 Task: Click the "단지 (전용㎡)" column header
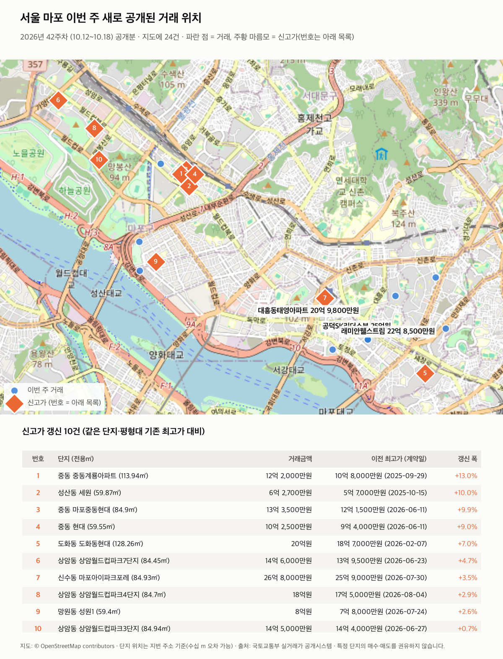(x=76, y=459)
